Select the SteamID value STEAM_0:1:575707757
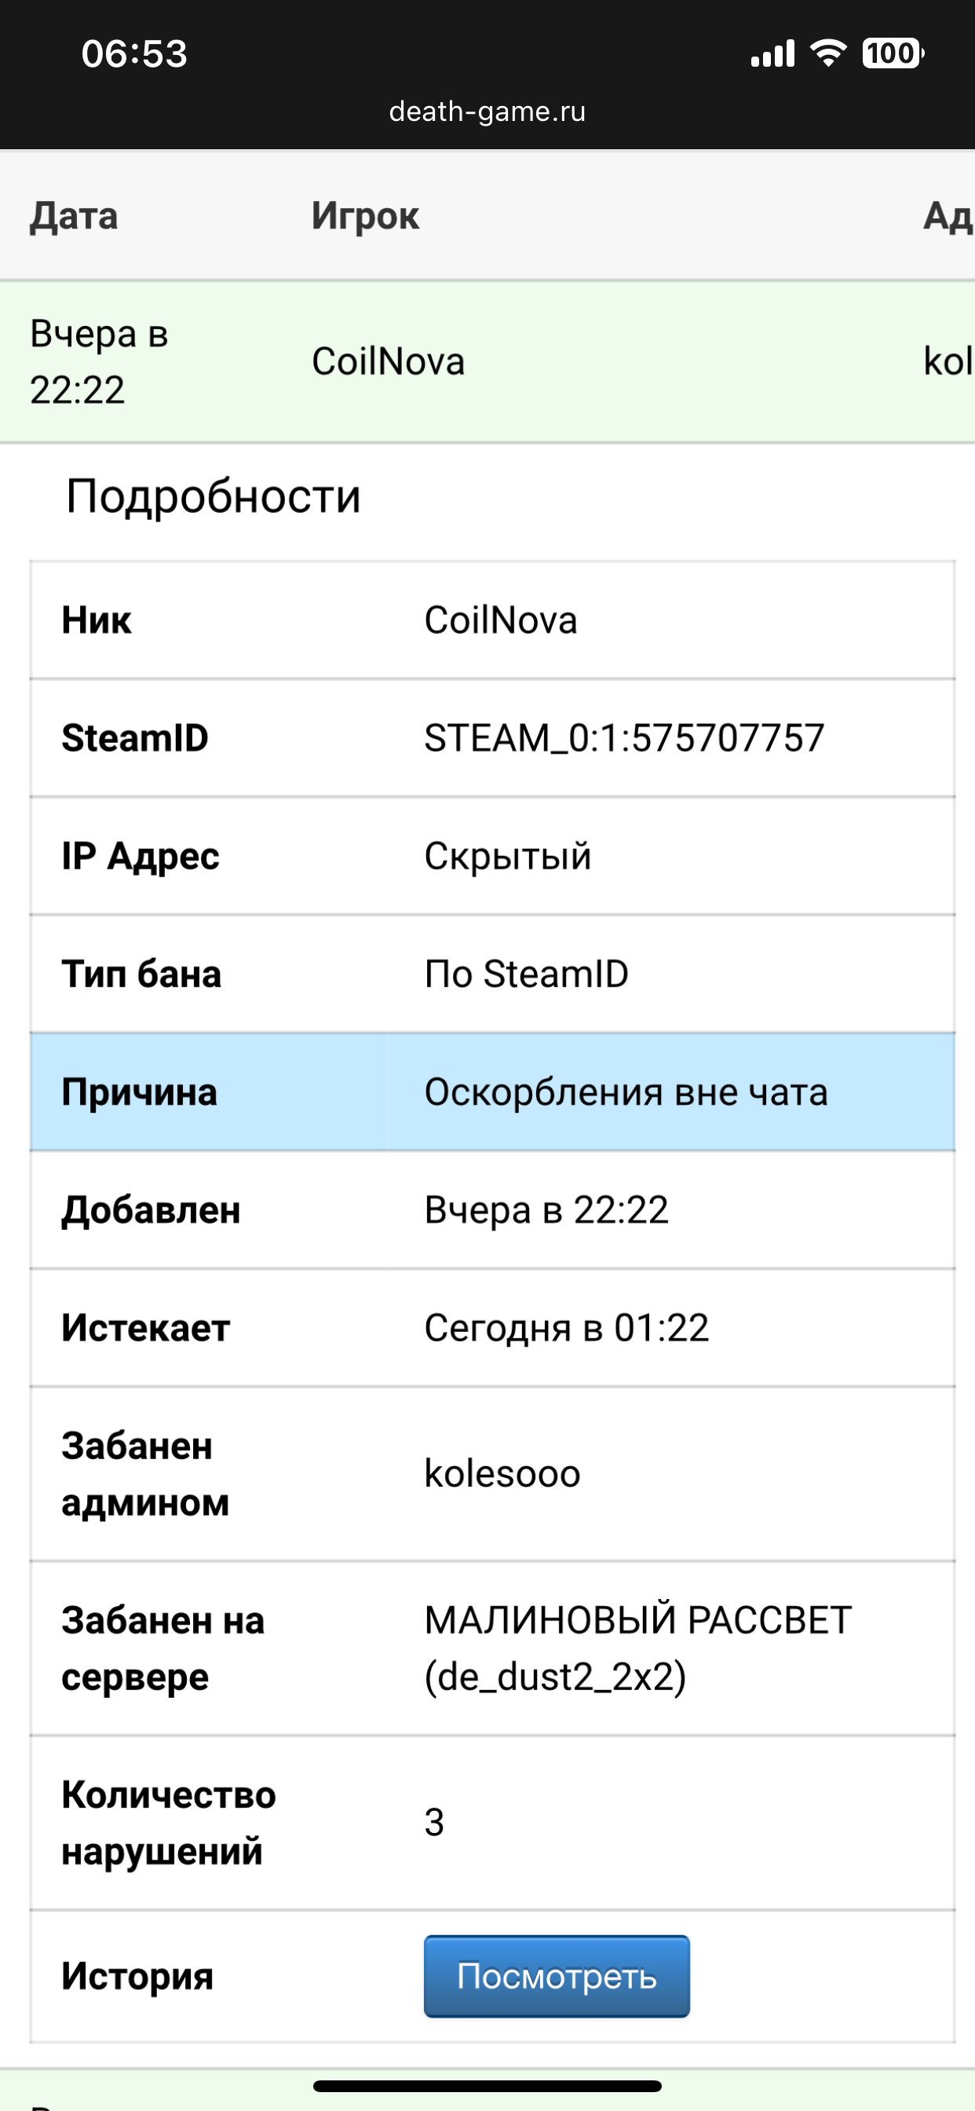The width and height of the screenshot is (975, 2111). tap(623, 737)
